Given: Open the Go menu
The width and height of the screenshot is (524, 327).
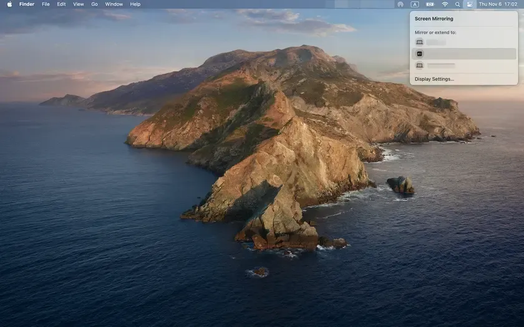Looking at the screenshot, I should [95, 4].
